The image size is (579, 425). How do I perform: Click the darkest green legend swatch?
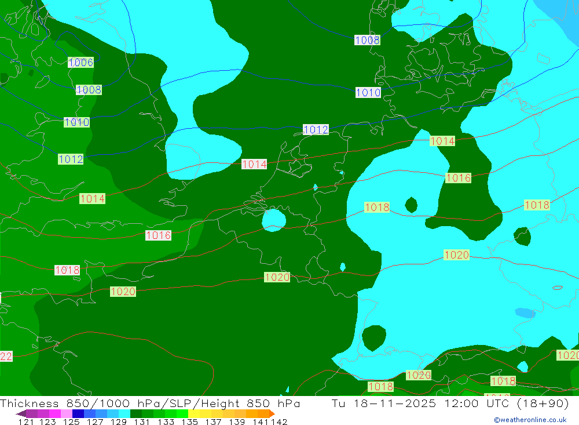click(136, 413)
